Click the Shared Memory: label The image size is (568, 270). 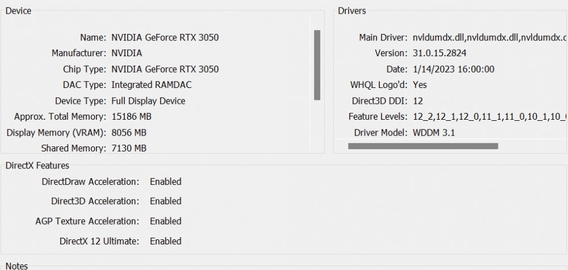(x=73, y=149)
